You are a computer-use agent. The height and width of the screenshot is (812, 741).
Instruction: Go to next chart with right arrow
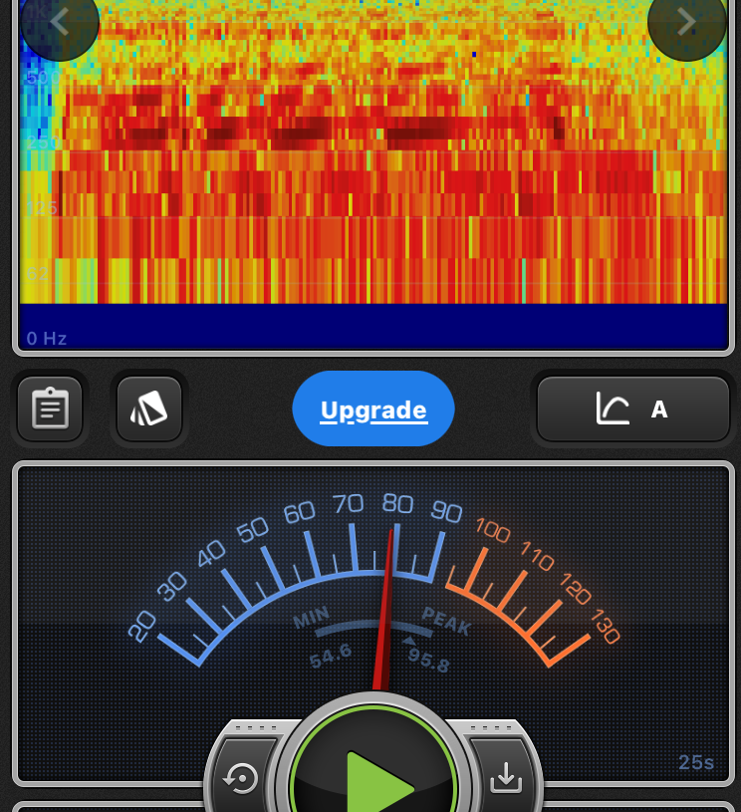(686, 22)
